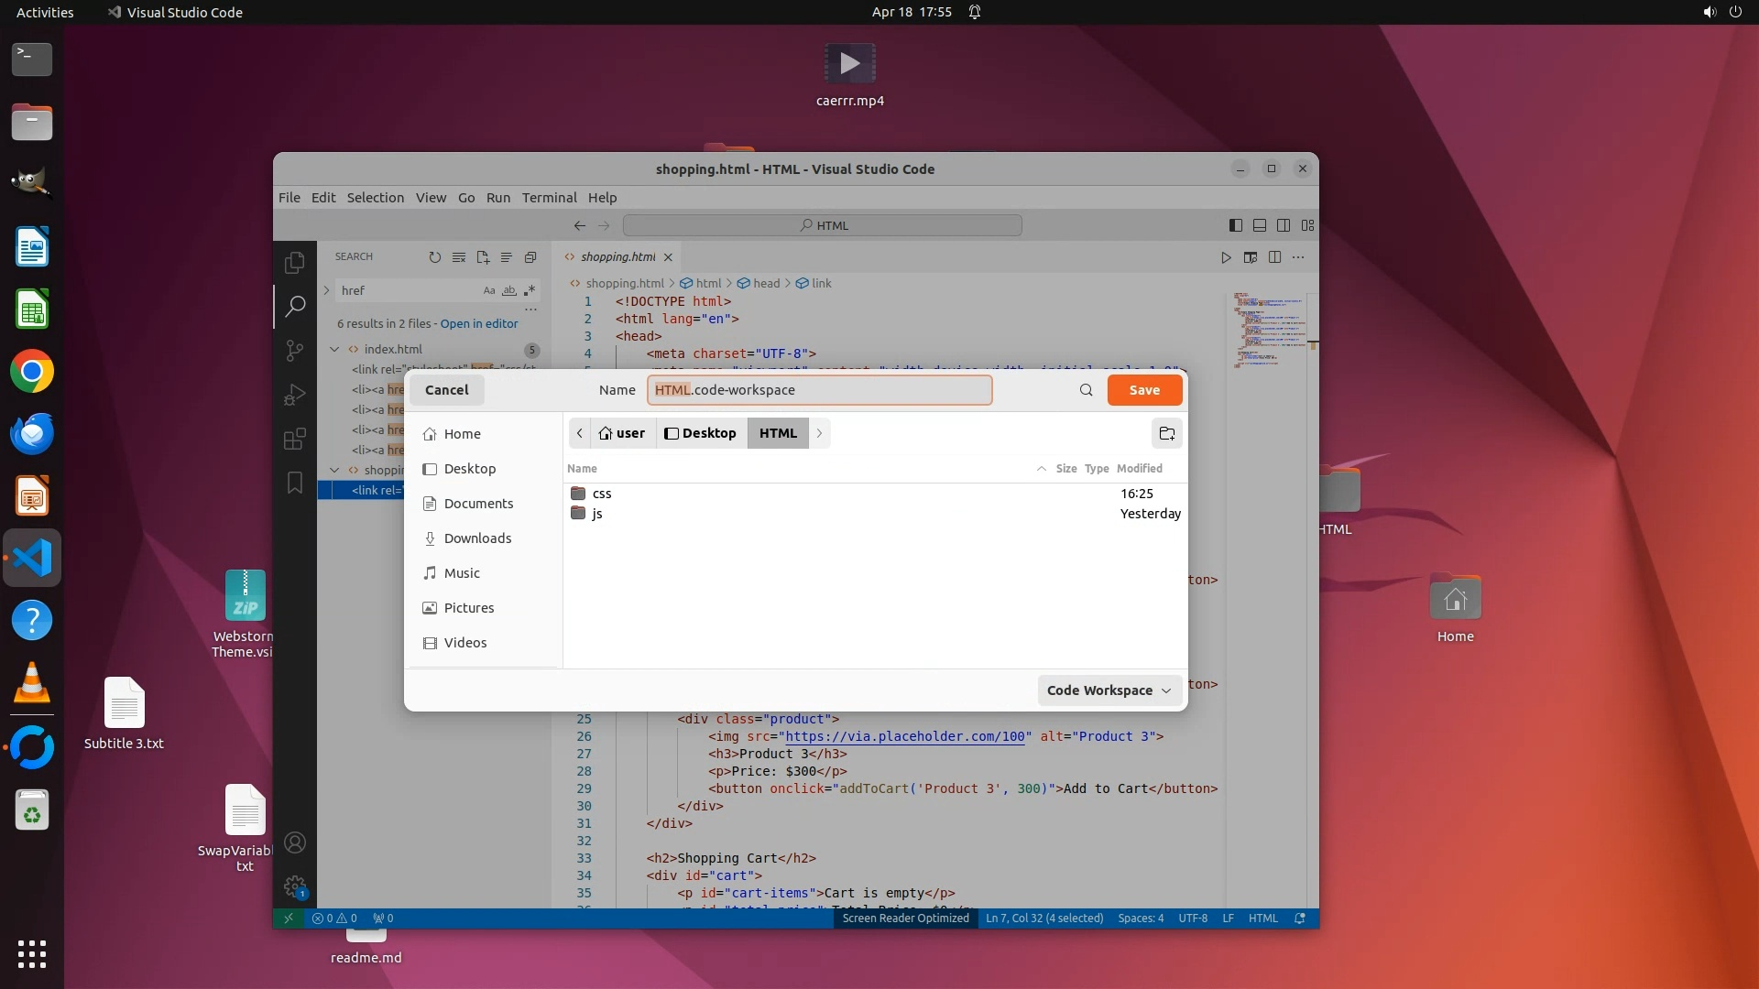Create a new folder in save dialog
Viewport: 1759px width, 989px height.
point(1166,433)
